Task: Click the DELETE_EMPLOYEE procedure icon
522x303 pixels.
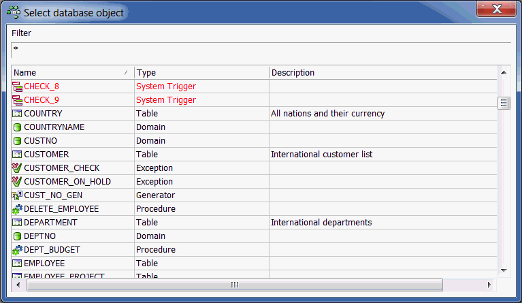Action: (17, 209)
